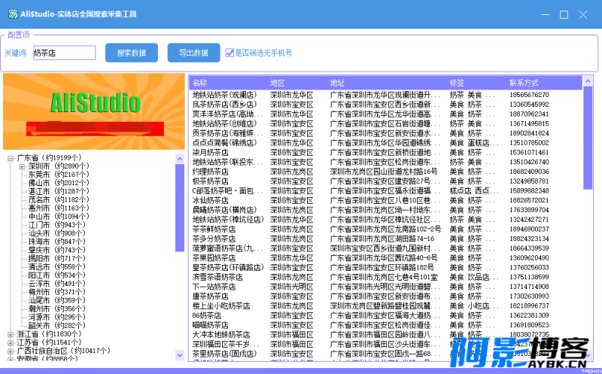Toggle the 是否筛选无手机号 checkbox
The width and height of the screenshot is (602, 374).
click(x=230, y=53)
